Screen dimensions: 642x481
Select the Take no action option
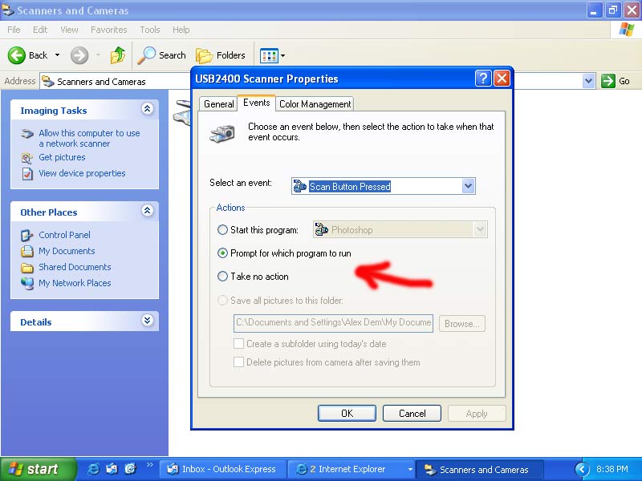point(222,277)
